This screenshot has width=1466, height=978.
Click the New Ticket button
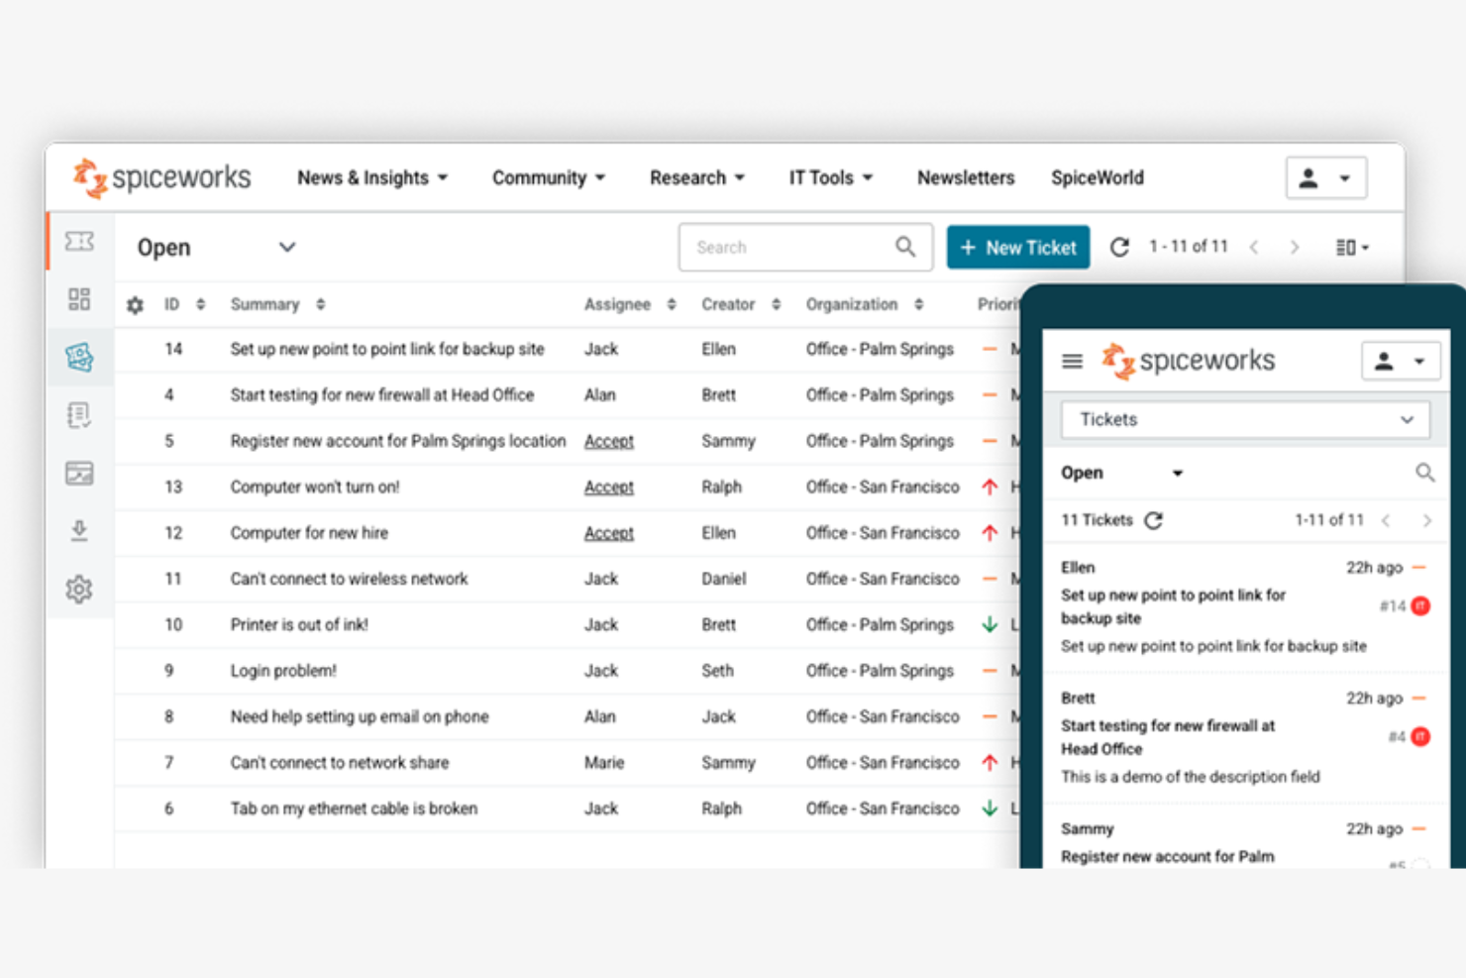point(1018,247)
